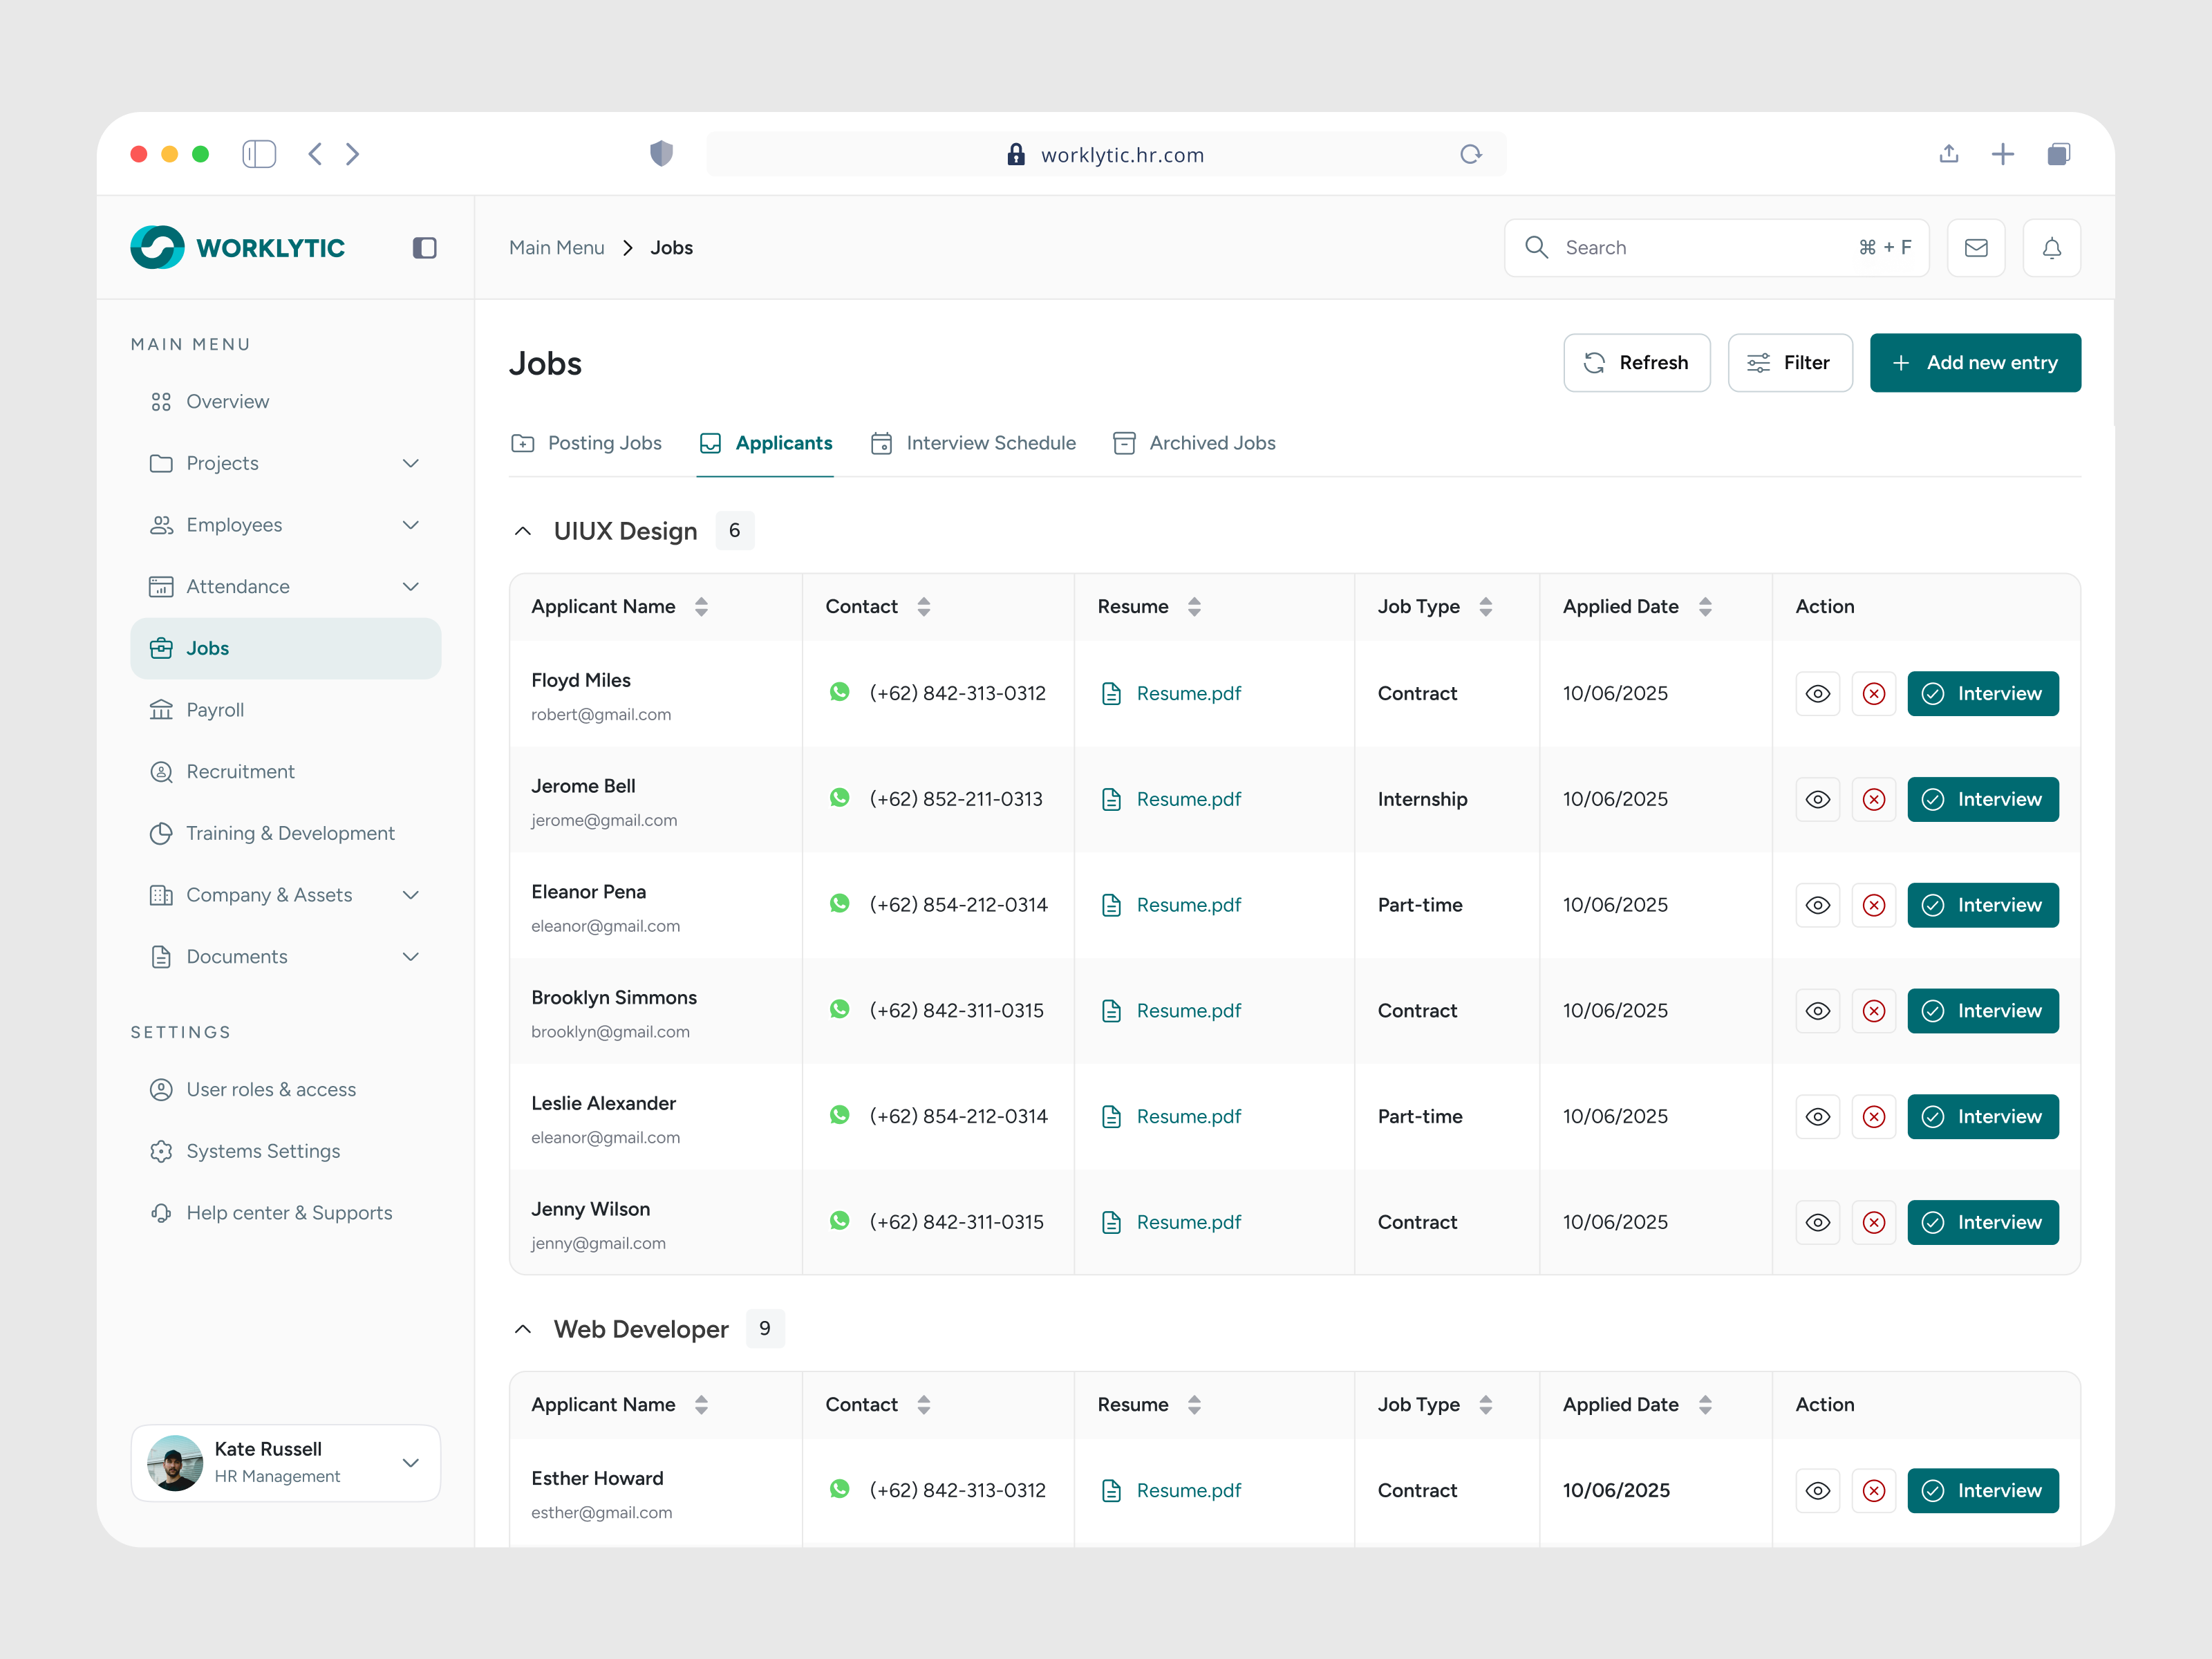Click the Add new entry button
This screenshot has height=1659, width=2212.
coord(1974,362)
